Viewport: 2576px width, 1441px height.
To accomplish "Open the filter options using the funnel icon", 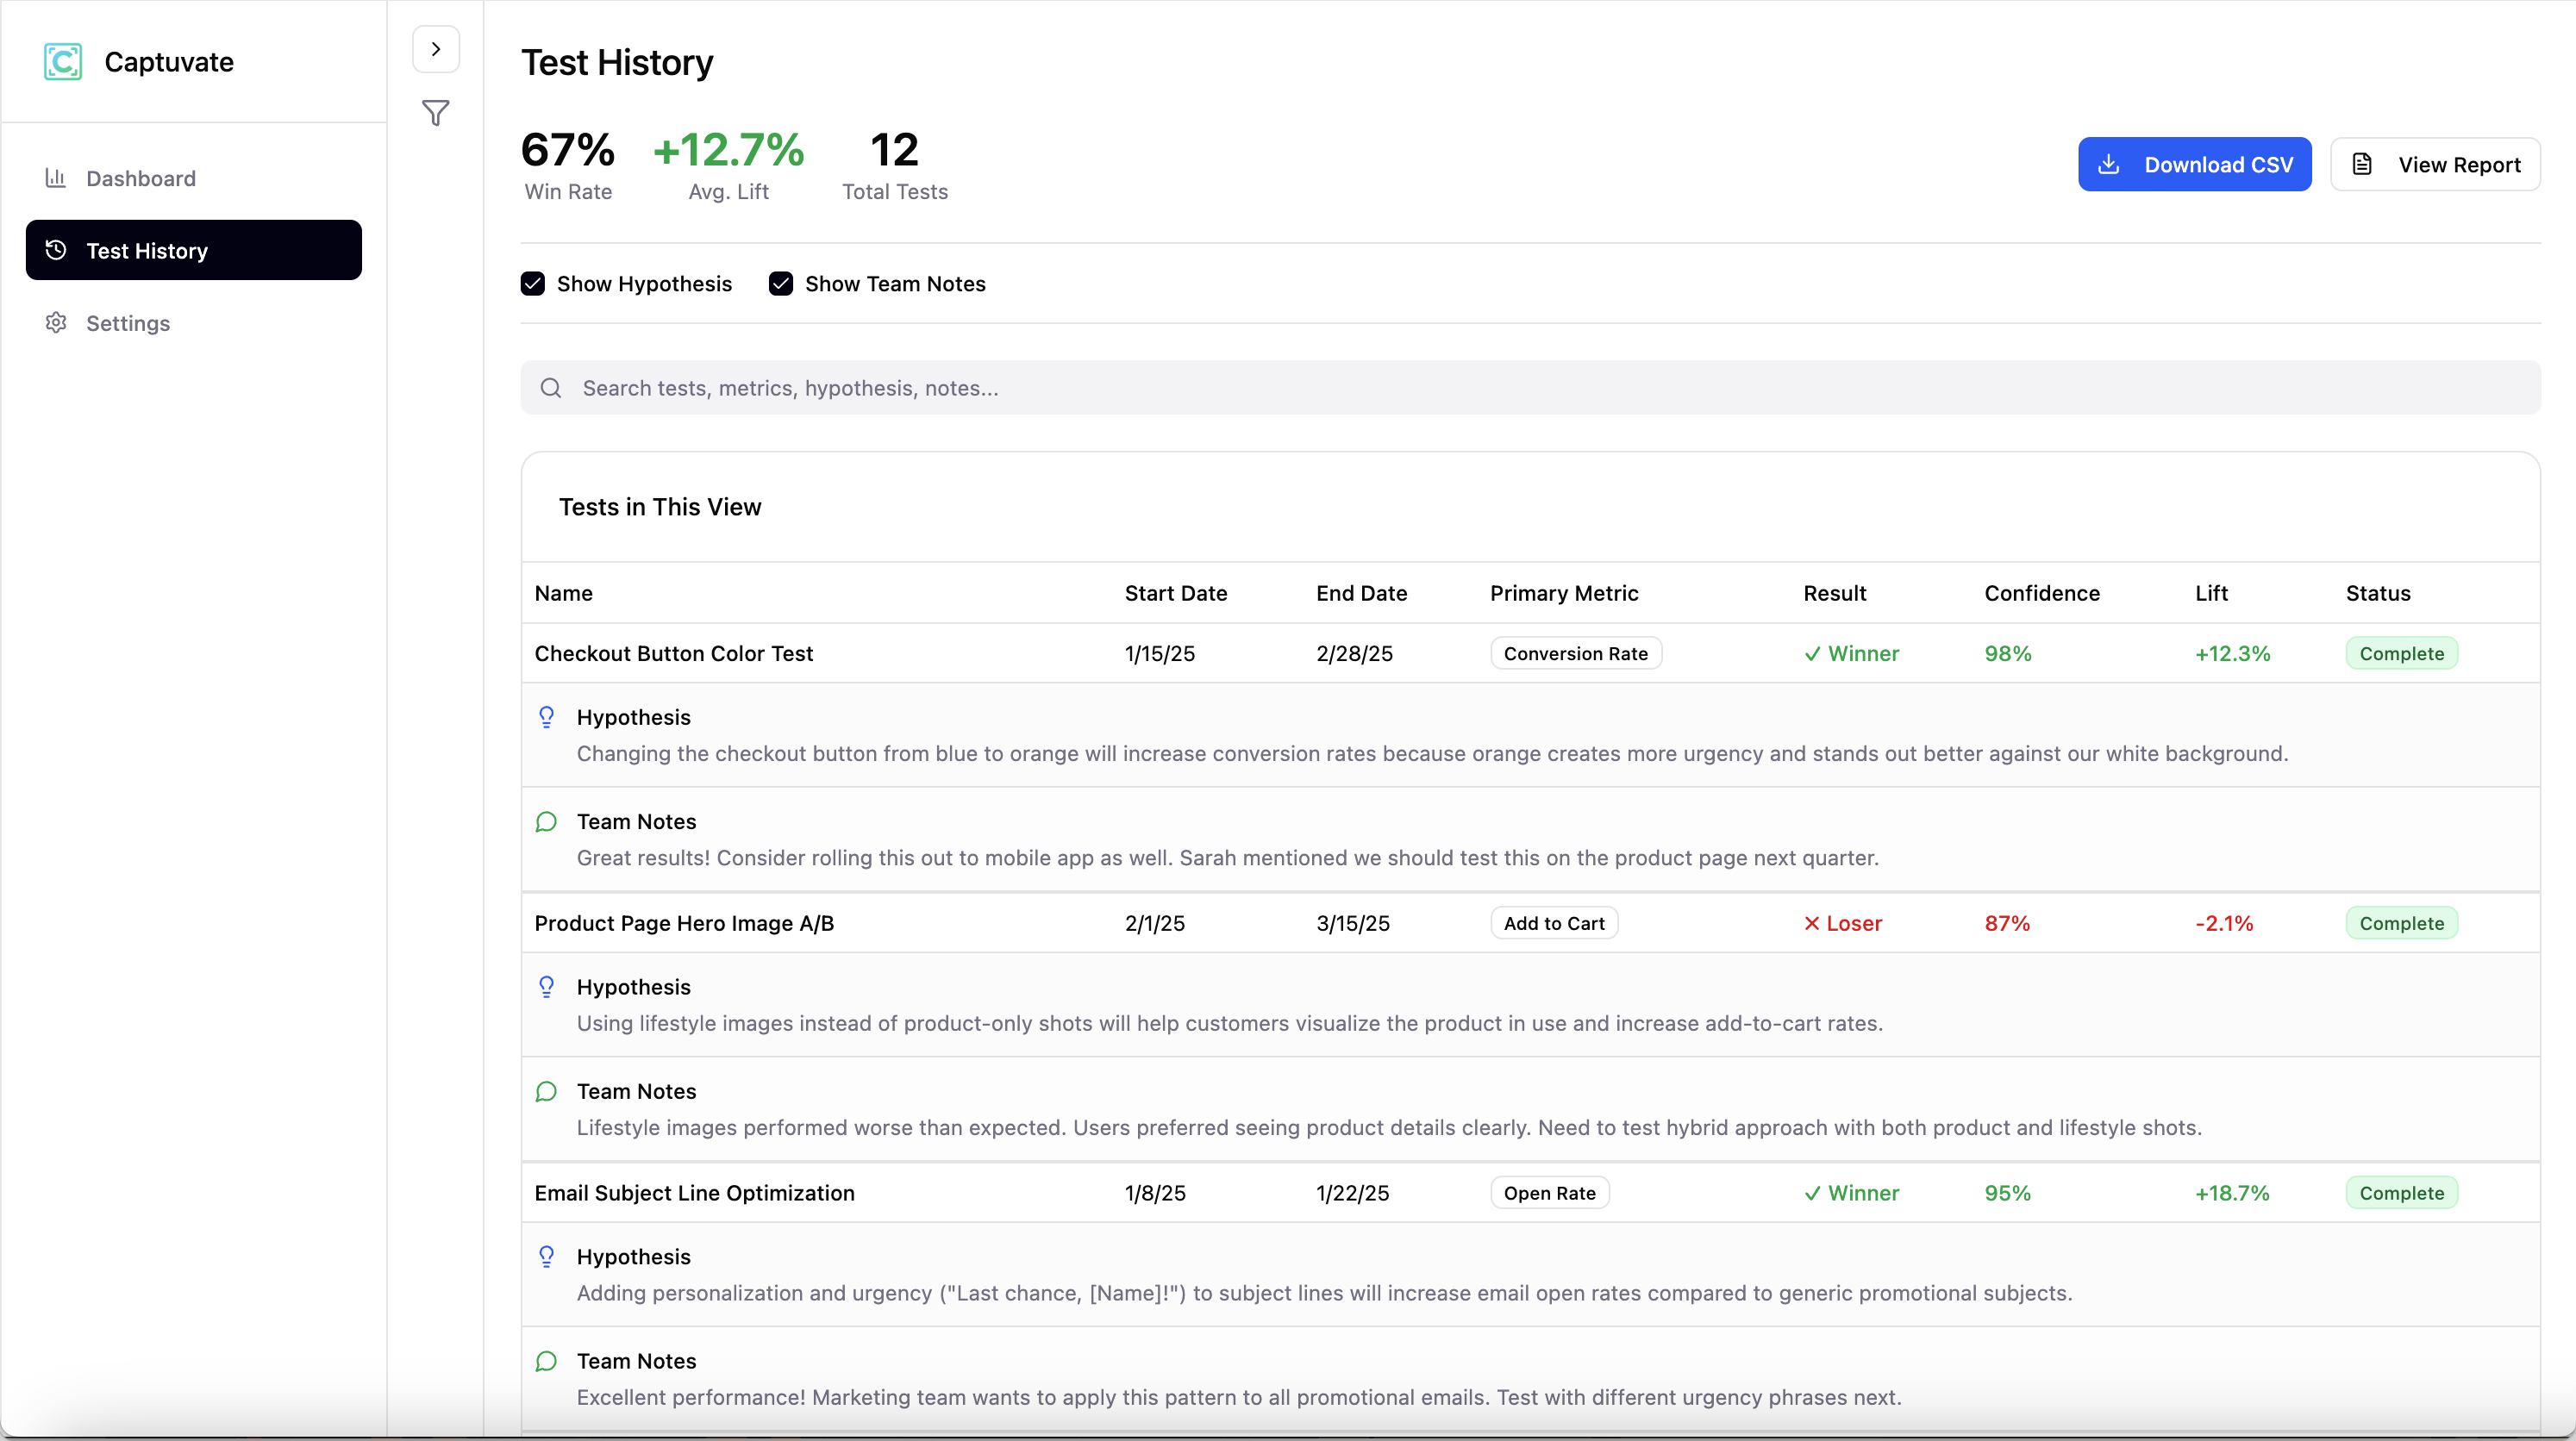I will pos(435,113).
